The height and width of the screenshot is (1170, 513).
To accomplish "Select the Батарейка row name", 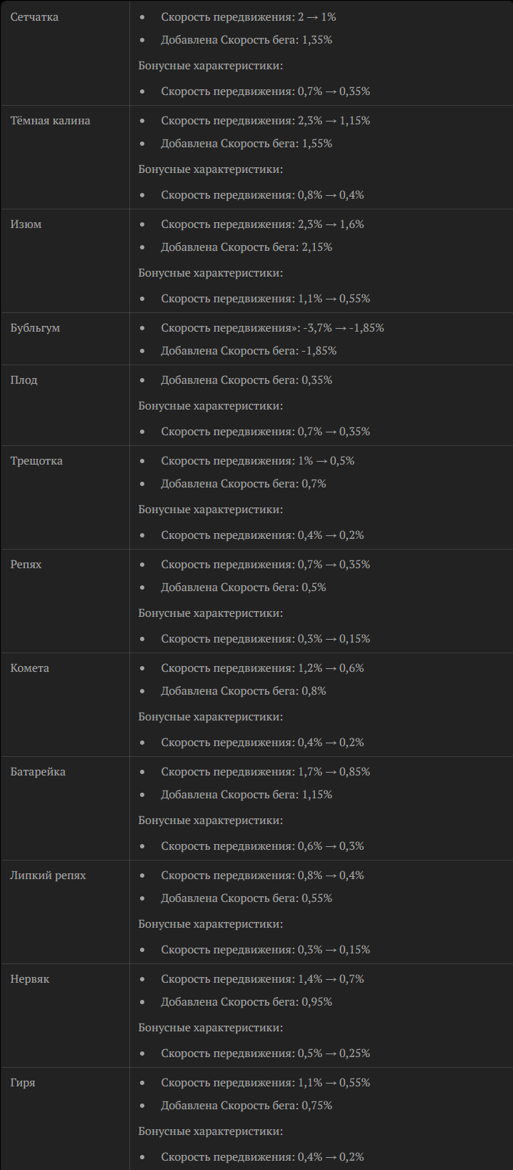I will click(x=38, y=772).
